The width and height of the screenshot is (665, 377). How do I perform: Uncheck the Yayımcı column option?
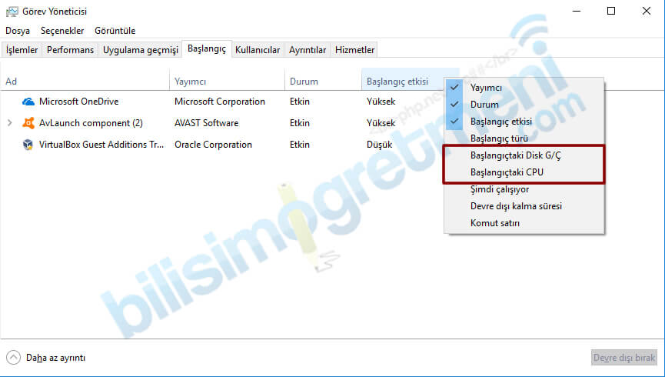tap(486, 88)
